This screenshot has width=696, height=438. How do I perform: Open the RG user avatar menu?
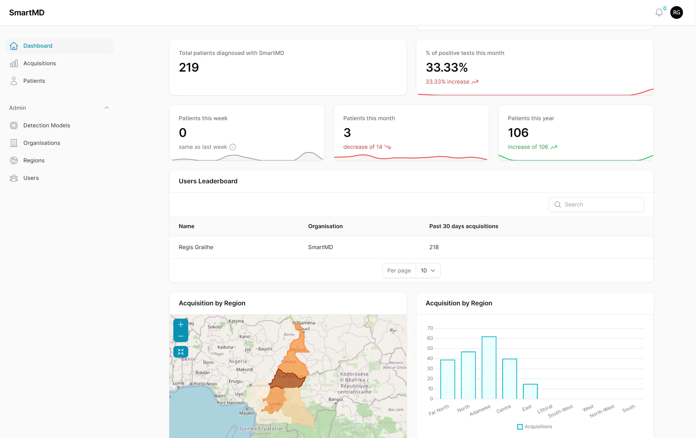click(677, 12)
